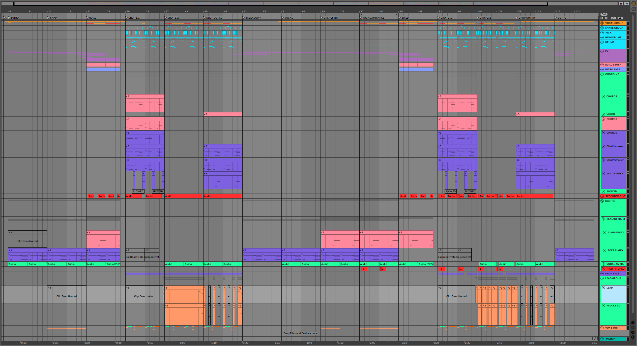Show In/Out section with I-O button
The height and width of the screenshot is (346, 637).
click(633, 323)
